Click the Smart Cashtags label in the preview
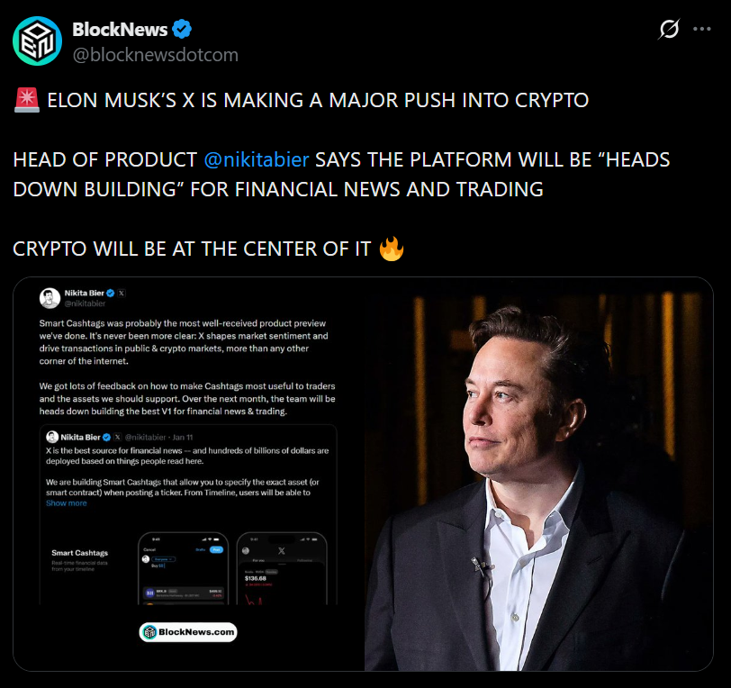The height and width of the screenshot is (688, 731). click(80, 553)
